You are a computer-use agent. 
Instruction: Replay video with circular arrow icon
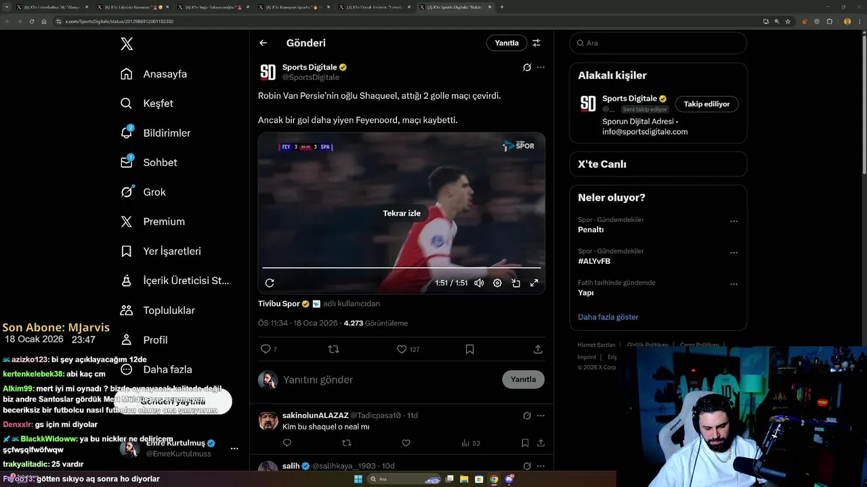270,283
